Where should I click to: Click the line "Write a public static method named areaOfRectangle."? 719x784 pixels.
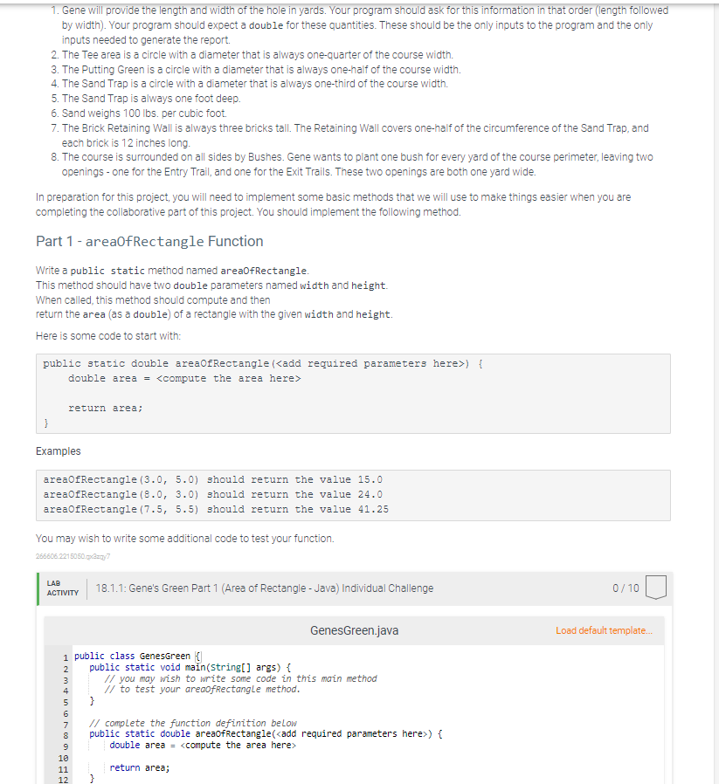point(173,271)
